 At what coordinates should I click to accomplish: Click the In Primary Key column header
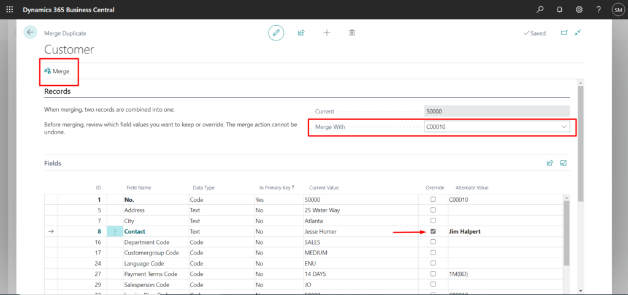(277, 187)
